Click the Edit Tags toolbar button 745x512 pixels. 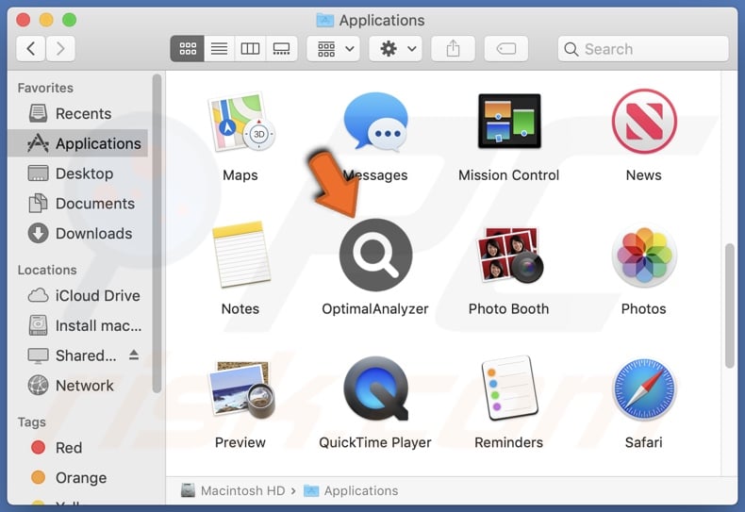point(506,48)
